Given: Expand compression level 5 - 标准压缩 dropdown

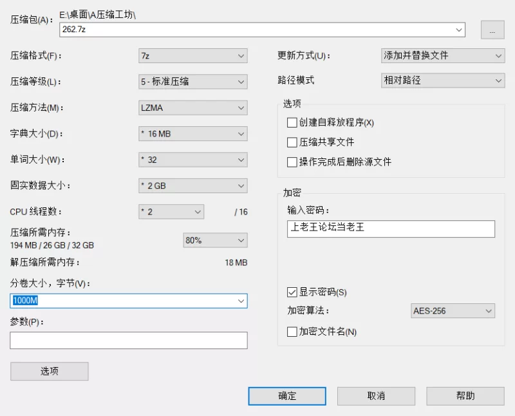Looking at the screenshot, I should (192, 82).
